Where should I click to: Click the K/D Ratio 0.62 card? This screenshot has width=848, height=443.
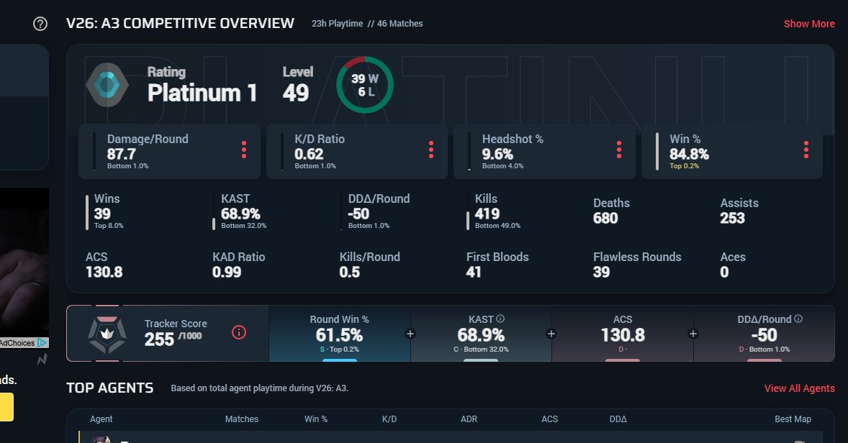coord(357,152)
